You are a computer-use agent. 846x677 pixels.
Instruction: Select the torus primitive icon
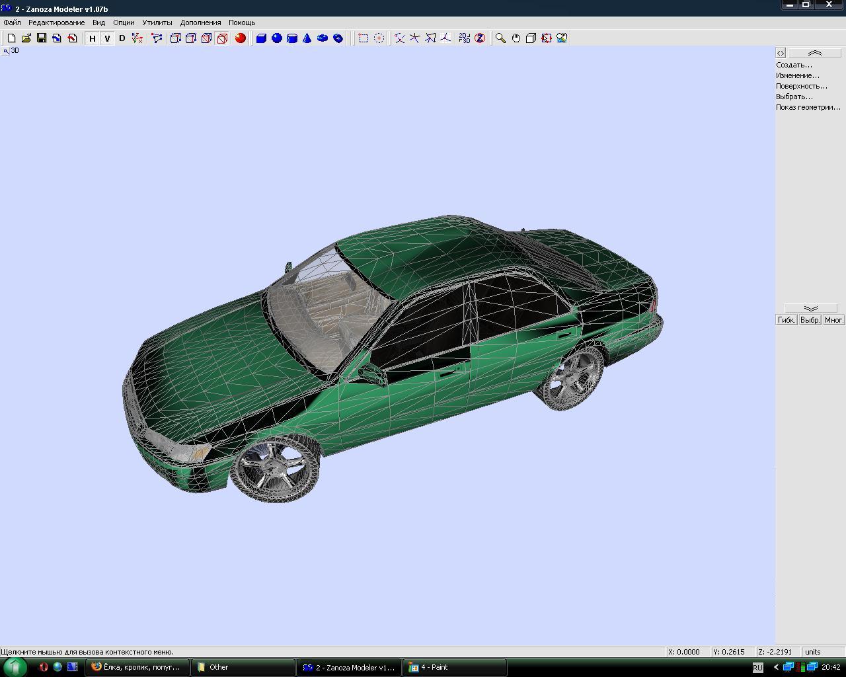pos(323,38)
